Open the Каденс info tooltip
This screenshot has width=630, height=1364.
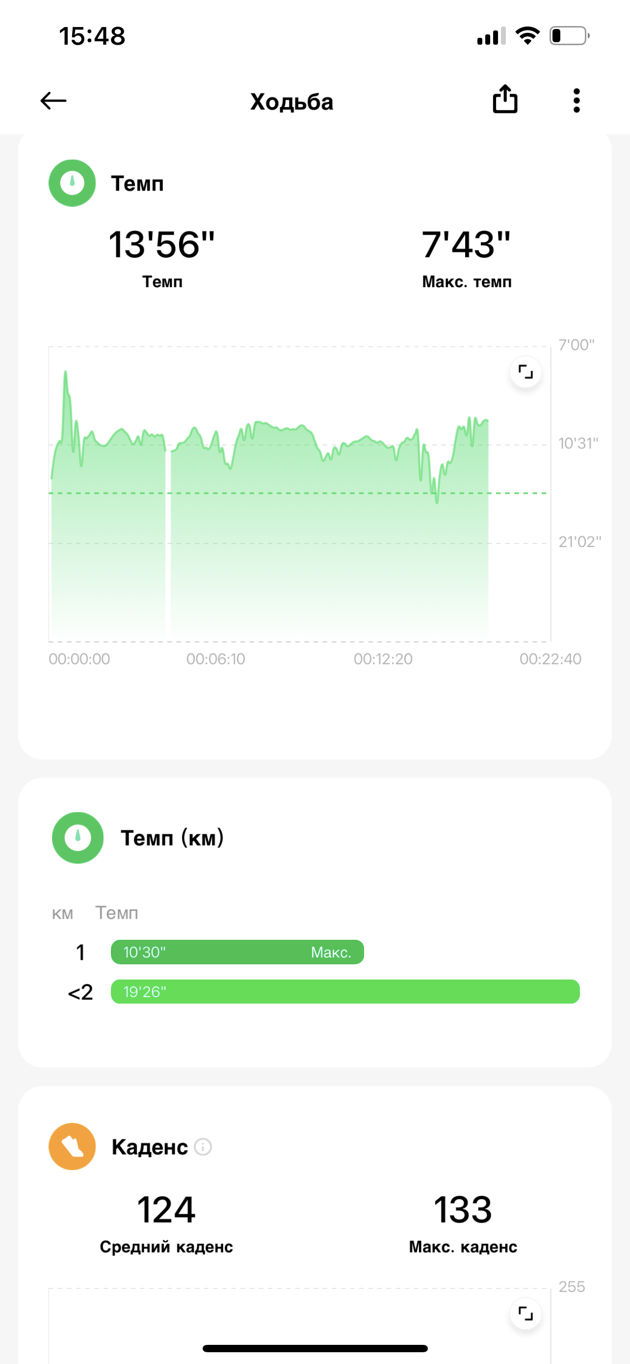coord(203,1147)
